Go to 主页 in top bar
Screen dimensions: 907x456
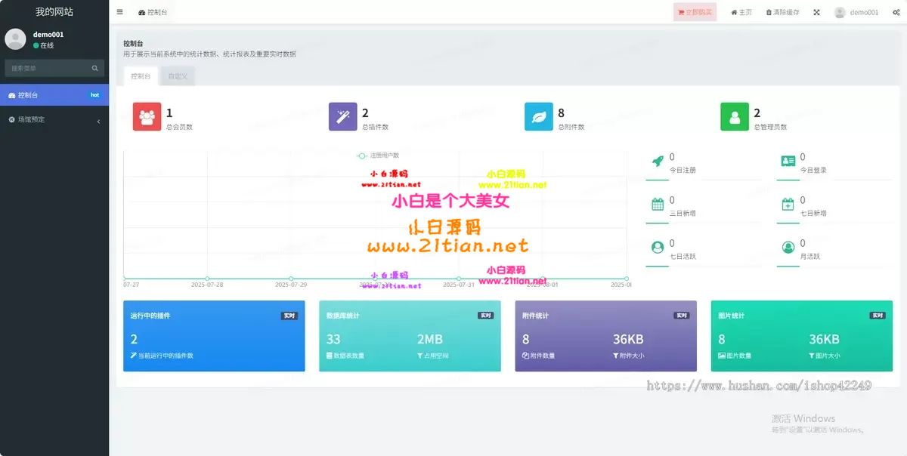coord(741,12)
